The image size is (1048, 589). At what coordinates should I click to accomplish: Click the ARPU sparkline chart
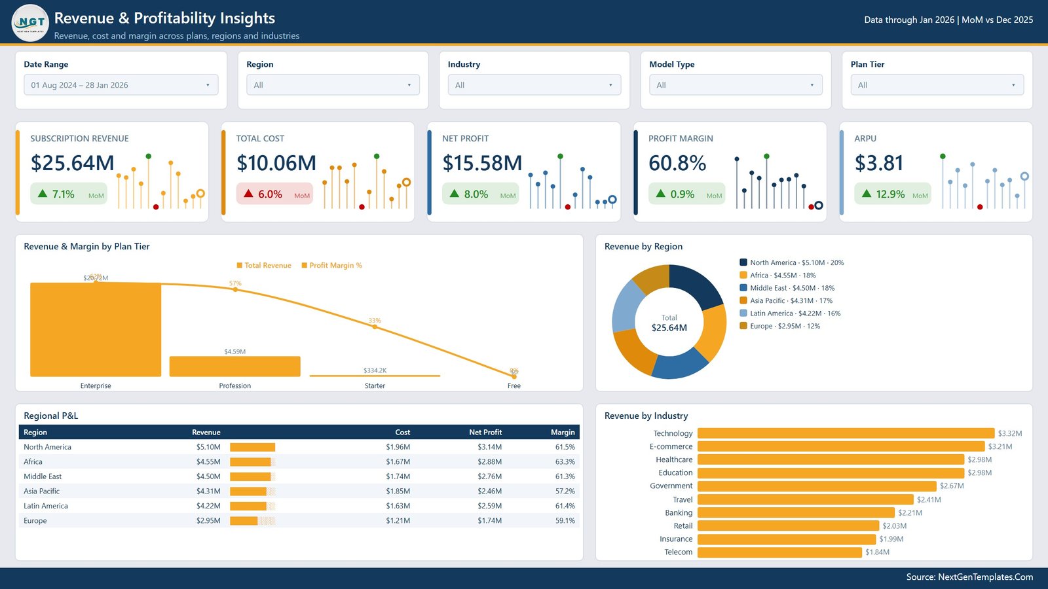pos(984,181)
